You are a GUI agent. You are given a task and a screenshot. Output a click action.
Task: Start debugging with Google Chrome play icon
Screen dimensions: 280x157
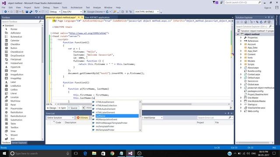tap(85, 12)
